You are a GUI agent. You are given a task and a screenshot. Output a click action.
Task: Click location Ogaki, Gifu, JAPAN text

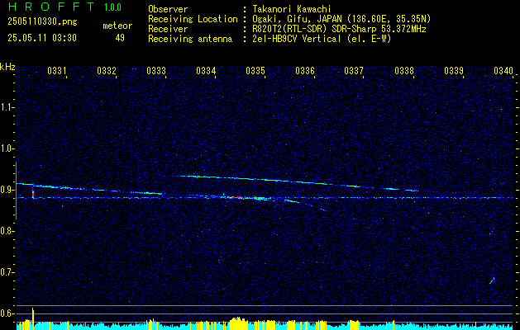(341, 19)
